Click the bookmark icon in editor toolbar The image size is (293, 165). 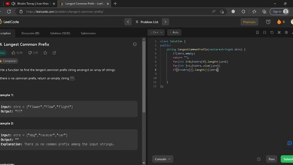click(257, 33)
